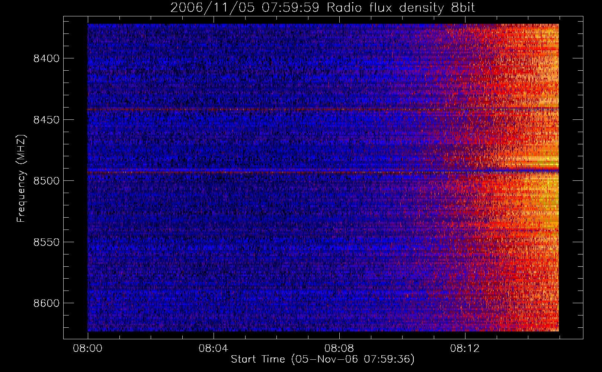Click the 08:04 time axis label

pyautogui.click(x=213, y=349)
